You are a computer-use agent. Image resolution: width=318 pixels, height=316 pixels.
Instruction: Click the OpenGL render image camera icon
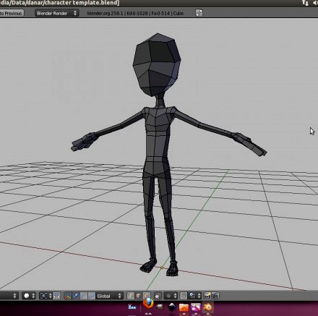[x=207, y=296]
